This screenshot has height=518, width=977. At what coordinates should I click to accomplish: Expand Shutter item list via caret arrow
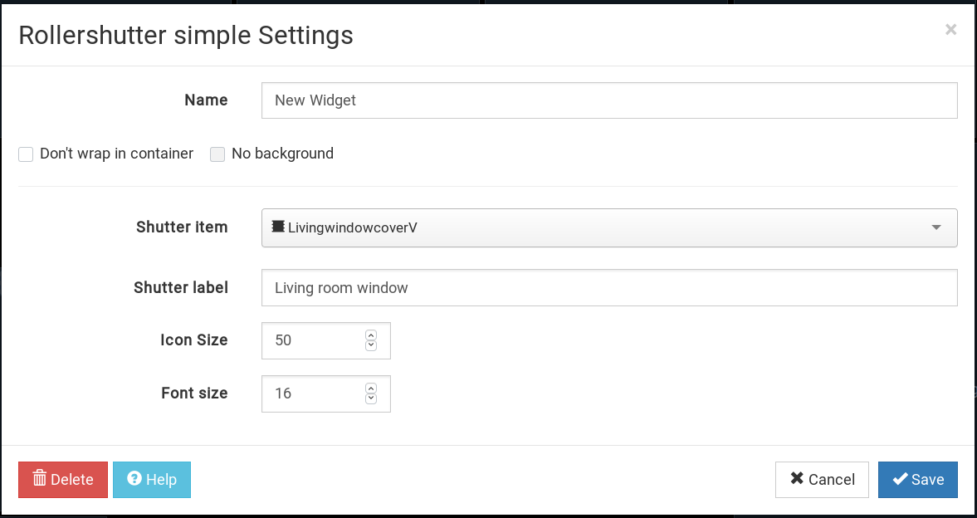(935, 227)
